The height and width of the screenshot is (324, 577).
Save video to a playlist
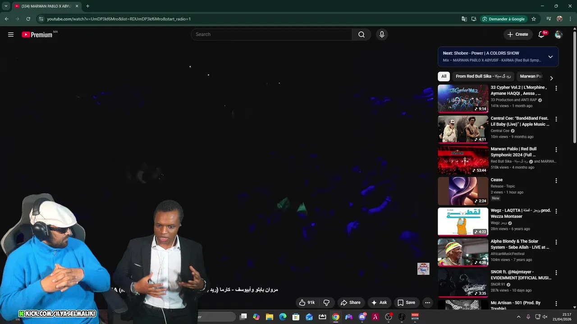click(406, 303)
